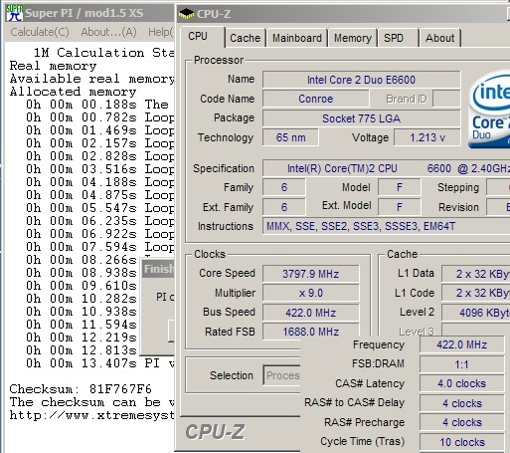Click the FSB:DRAM value 1:1
Screen dimensions: 510x453
[461, 364]
